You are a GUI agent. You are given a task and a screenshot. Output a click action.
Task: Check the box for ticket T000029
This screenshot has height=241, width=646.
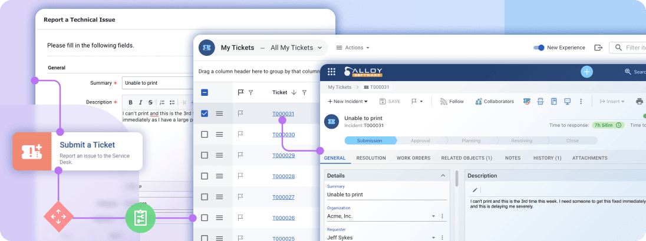(205, 155)
